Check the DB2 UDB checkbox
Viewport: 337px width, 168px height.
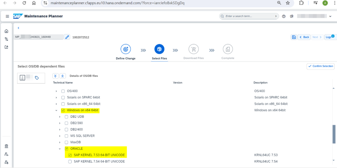pyautogui.click(x=66, y=117)
